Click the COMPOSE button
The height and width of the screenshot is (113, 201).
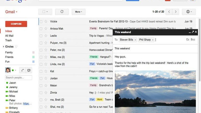point(16,24)
